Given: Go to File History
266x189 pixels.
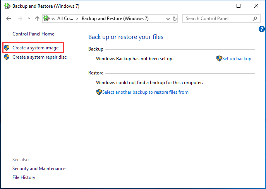Looking at the screenshot, I should pyautogui.click(x=24, y=177).
